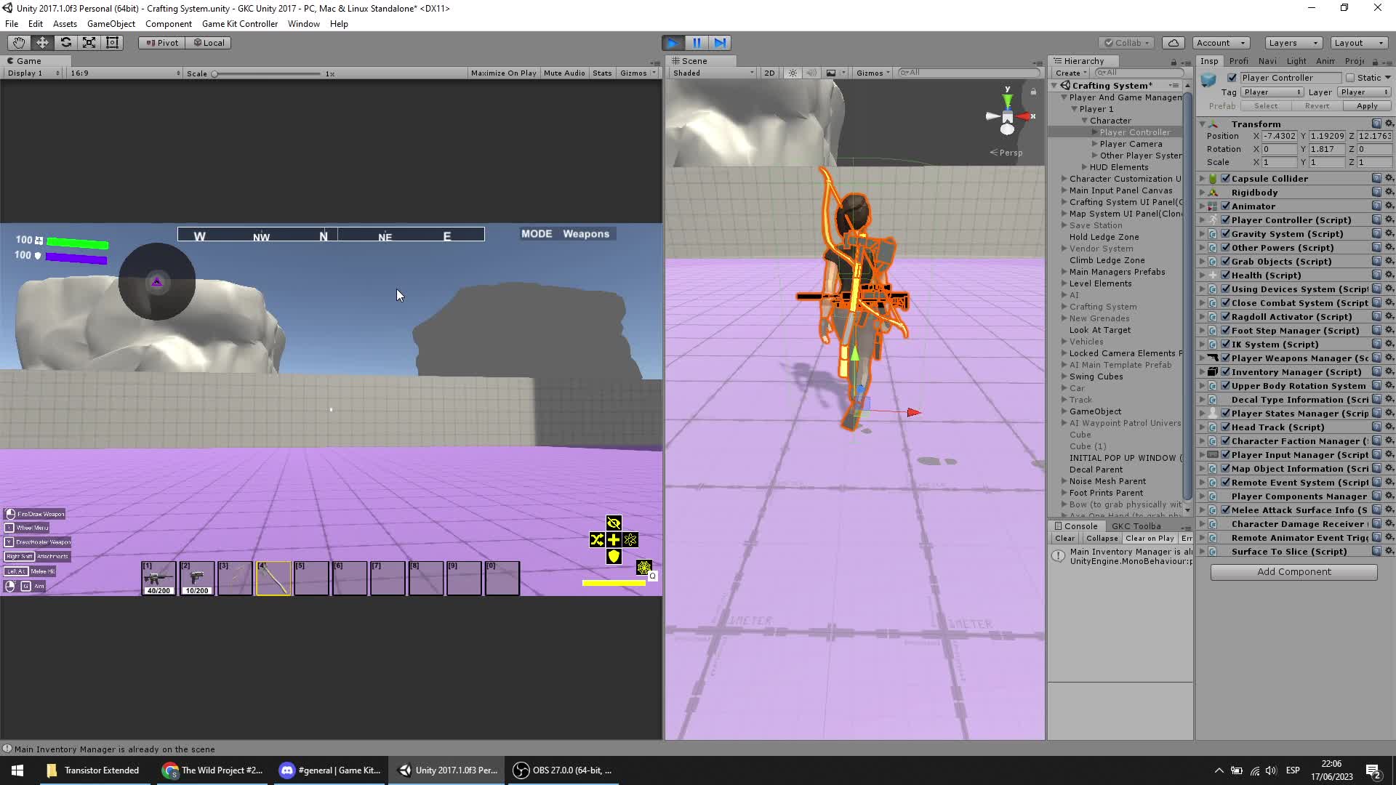Toggle the Static checkbox
This screenshot has height=785, width=1396.
coord(1350,78)
